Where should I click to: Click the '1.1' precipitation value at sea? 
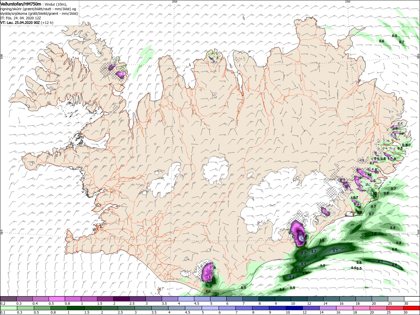(282, 289)
